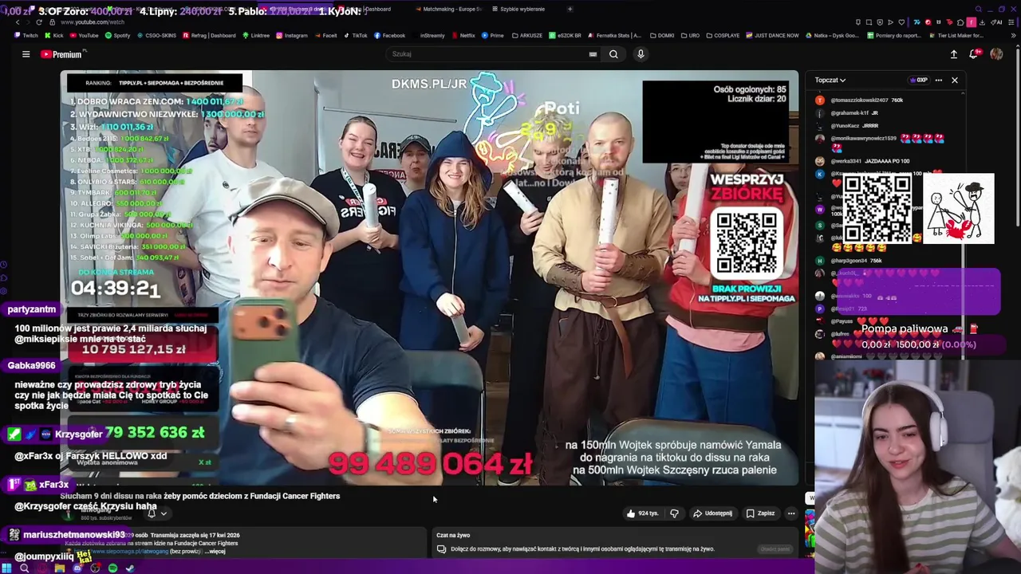Screen dimensions: 1021x574
Task: Open the Prime bookmark
Action: 492,35
